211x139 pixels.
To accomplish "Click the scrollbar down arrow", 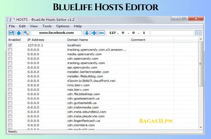I will coord(201,127).
